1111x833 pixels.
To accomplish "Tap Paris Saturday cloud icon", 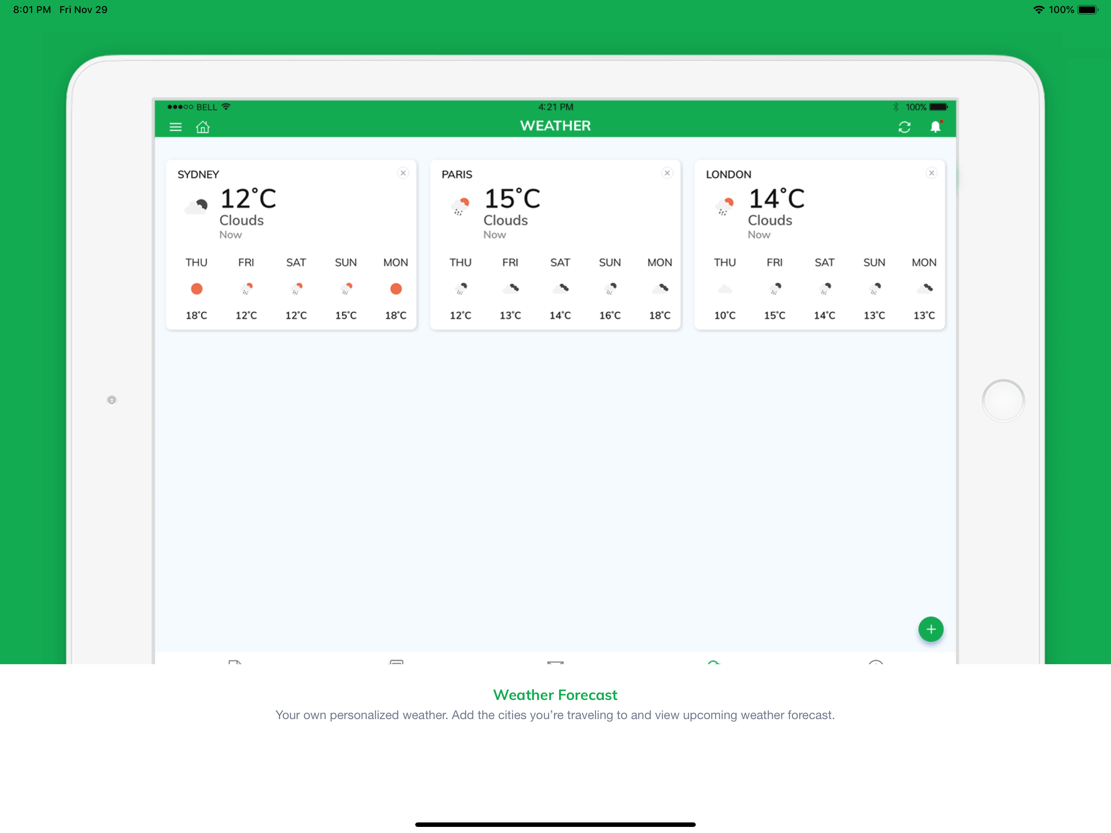I will tap(560, 288).
